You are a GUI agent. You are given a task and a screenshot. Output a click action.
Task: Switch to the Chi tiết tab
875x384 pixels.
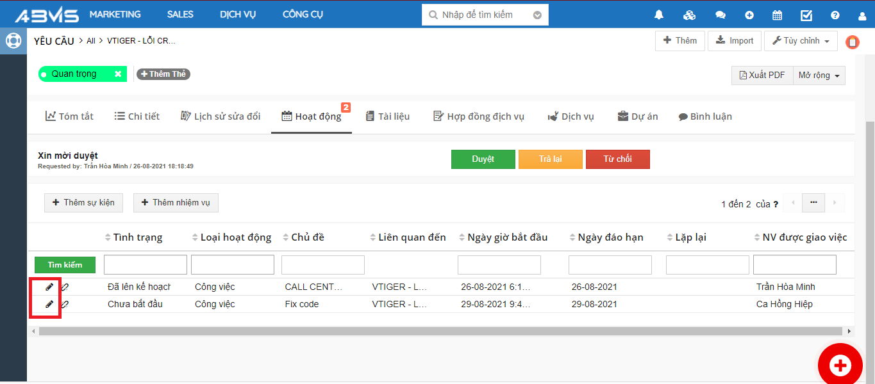tap(137, 116)
